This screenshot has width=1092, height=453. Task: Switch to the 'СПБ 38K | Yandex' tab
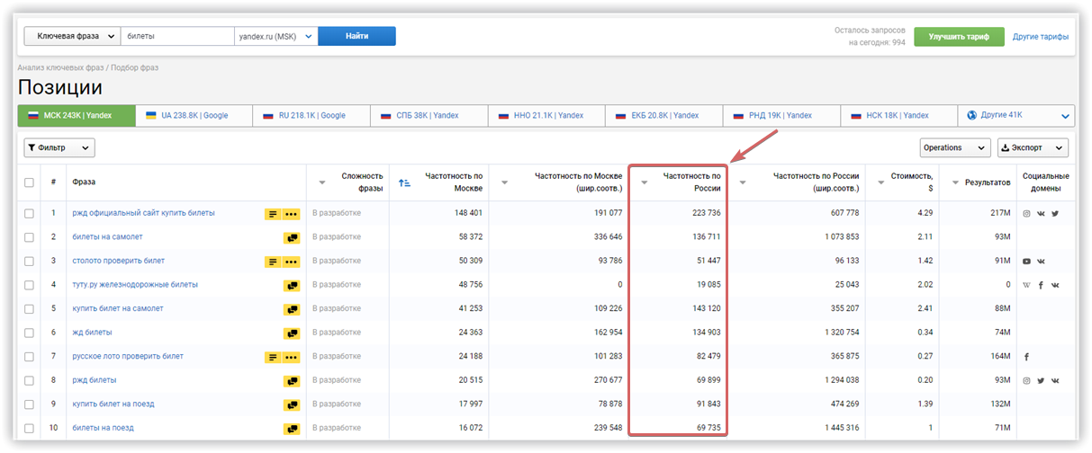(x=429, y=115)
